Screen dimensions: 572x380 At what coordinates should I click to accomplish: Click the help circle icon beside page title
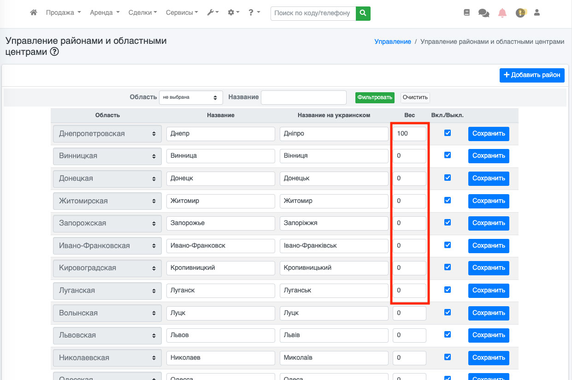[x=54, y=52]
